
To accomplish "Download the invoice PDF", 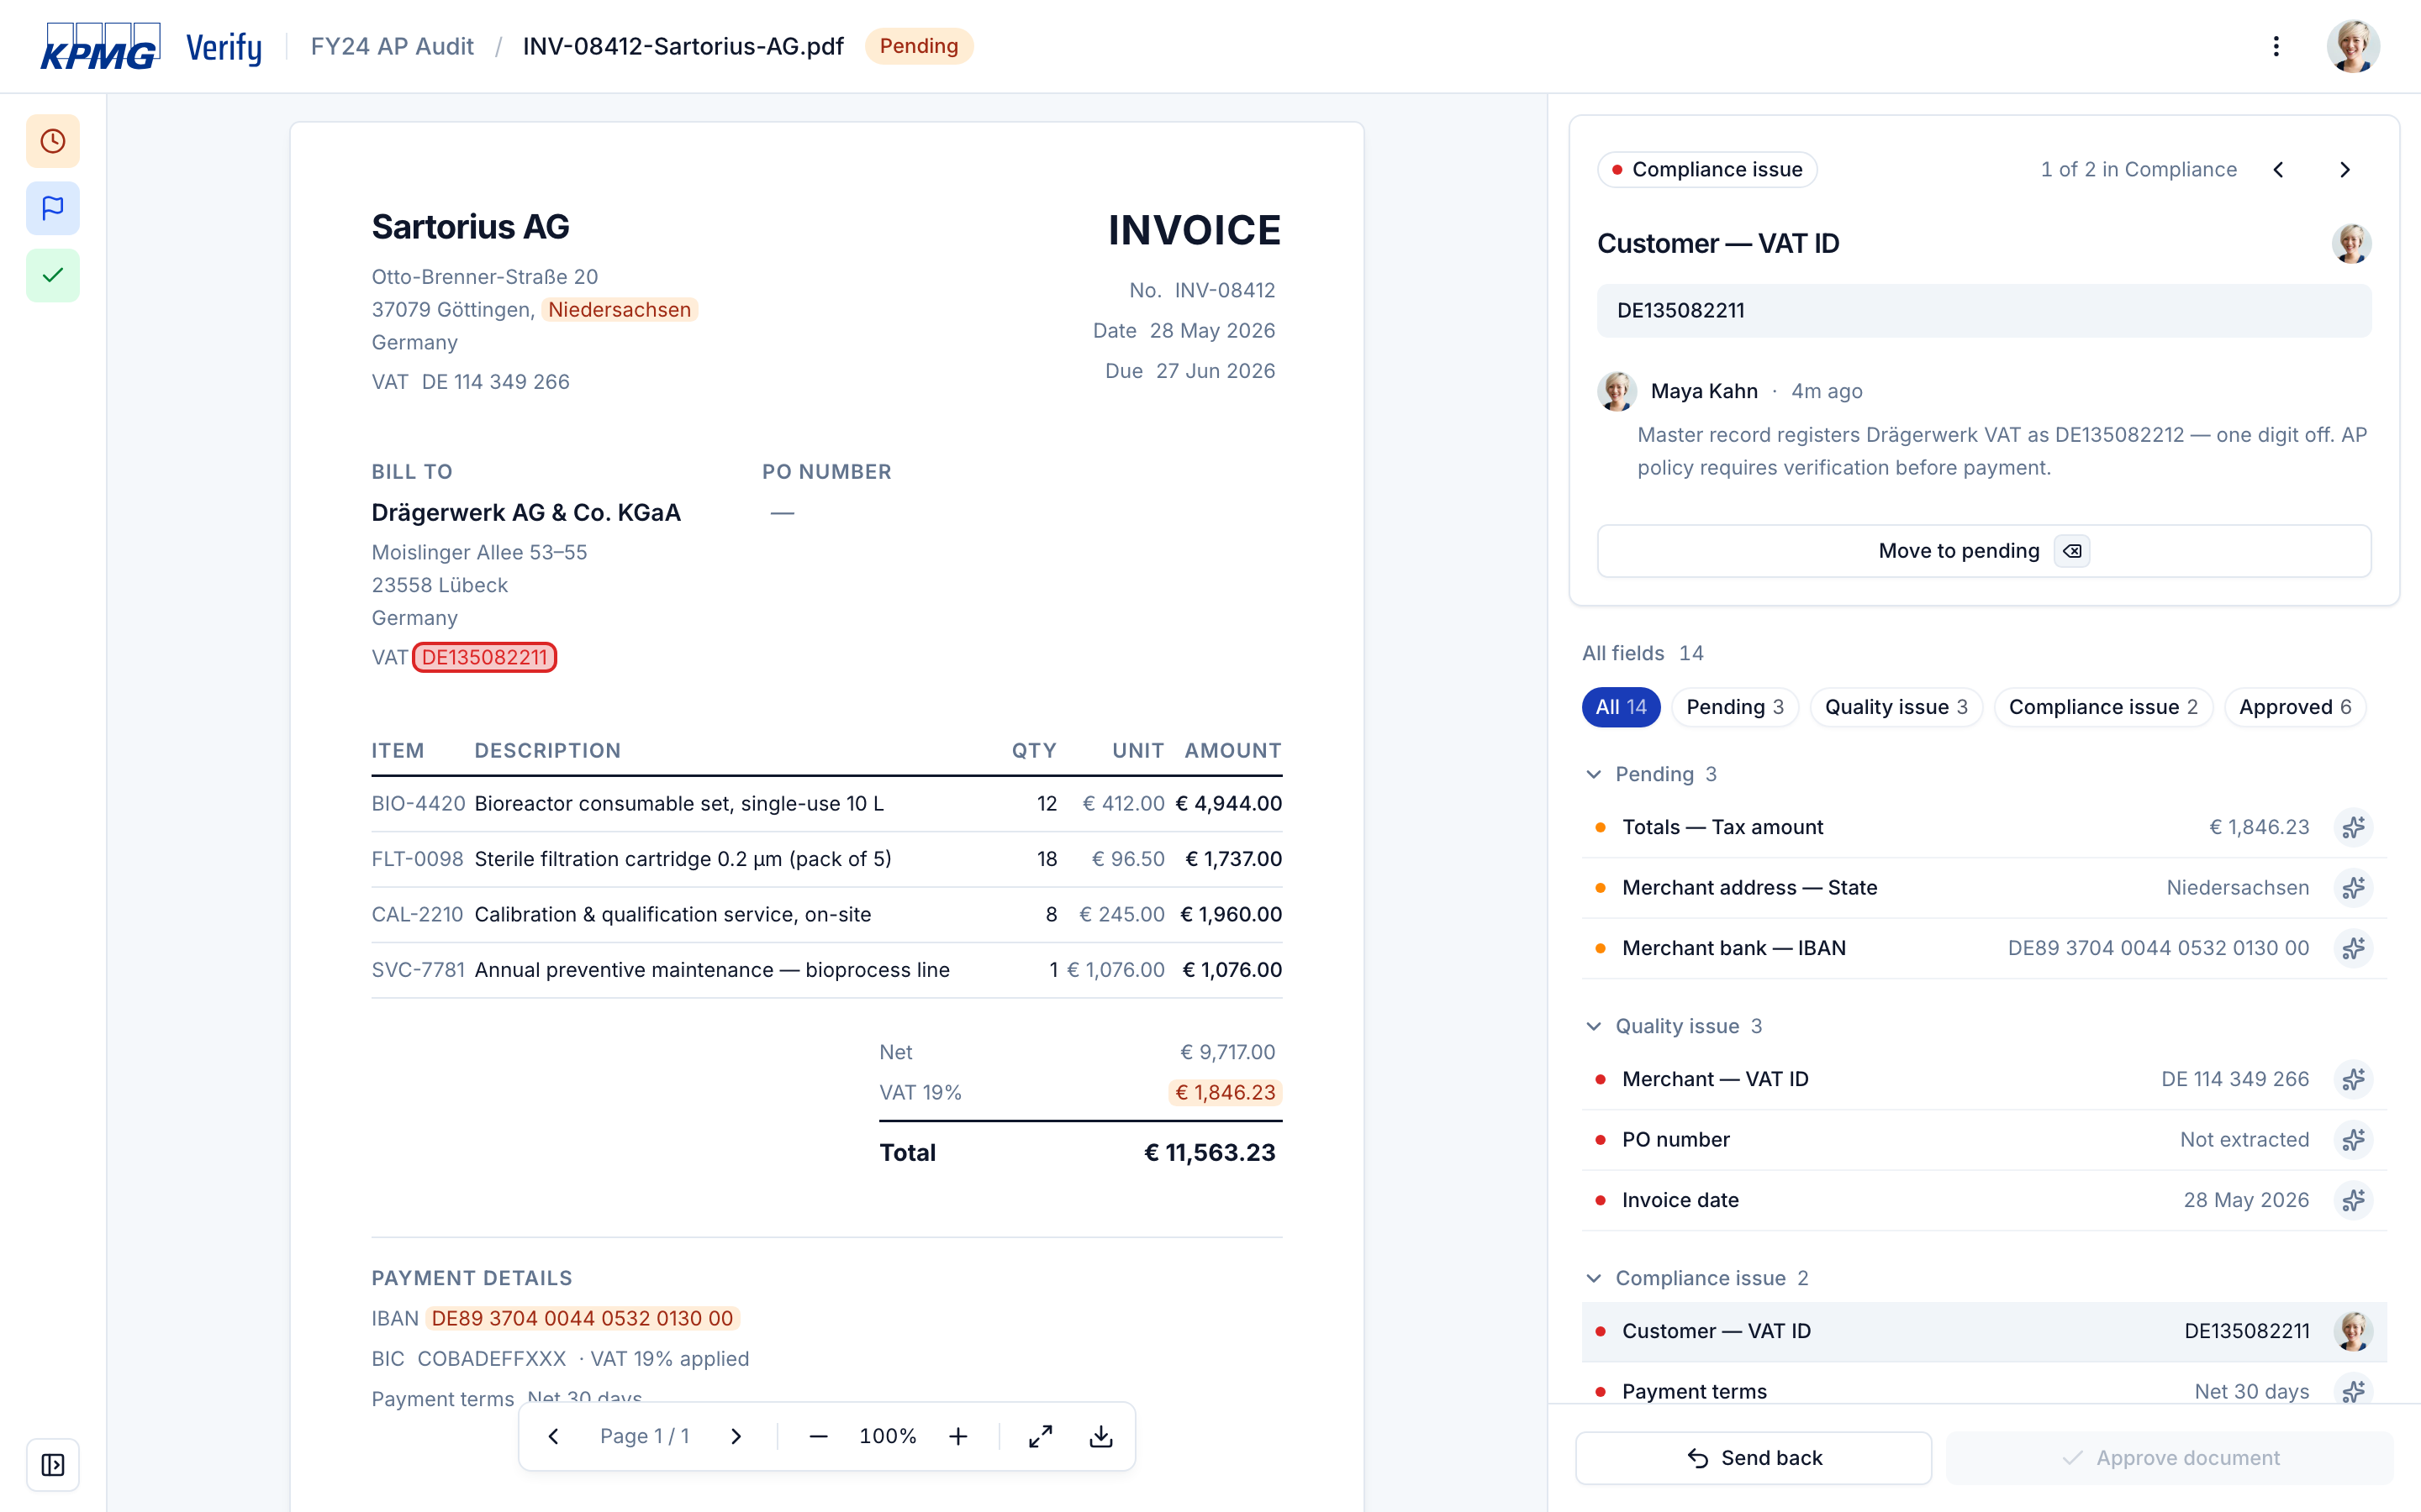I will click(1100, 1436).
